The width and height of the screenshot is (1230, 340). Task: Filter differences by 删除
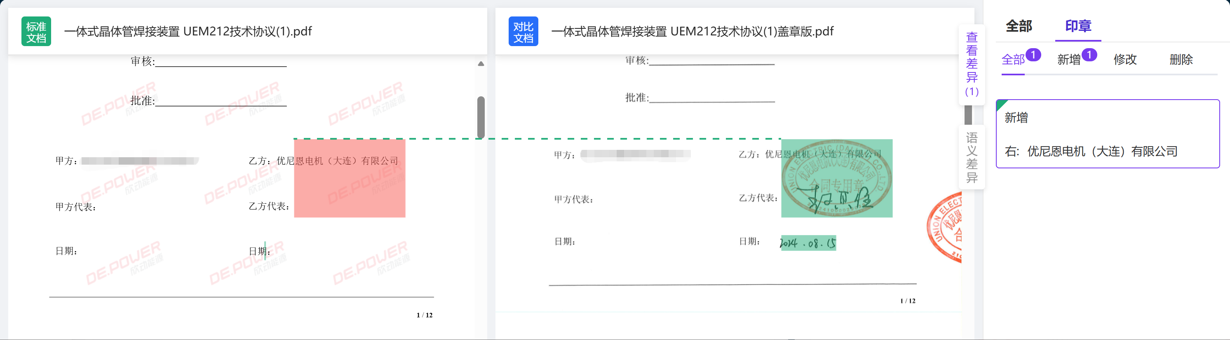click(x=1181, y=60)
